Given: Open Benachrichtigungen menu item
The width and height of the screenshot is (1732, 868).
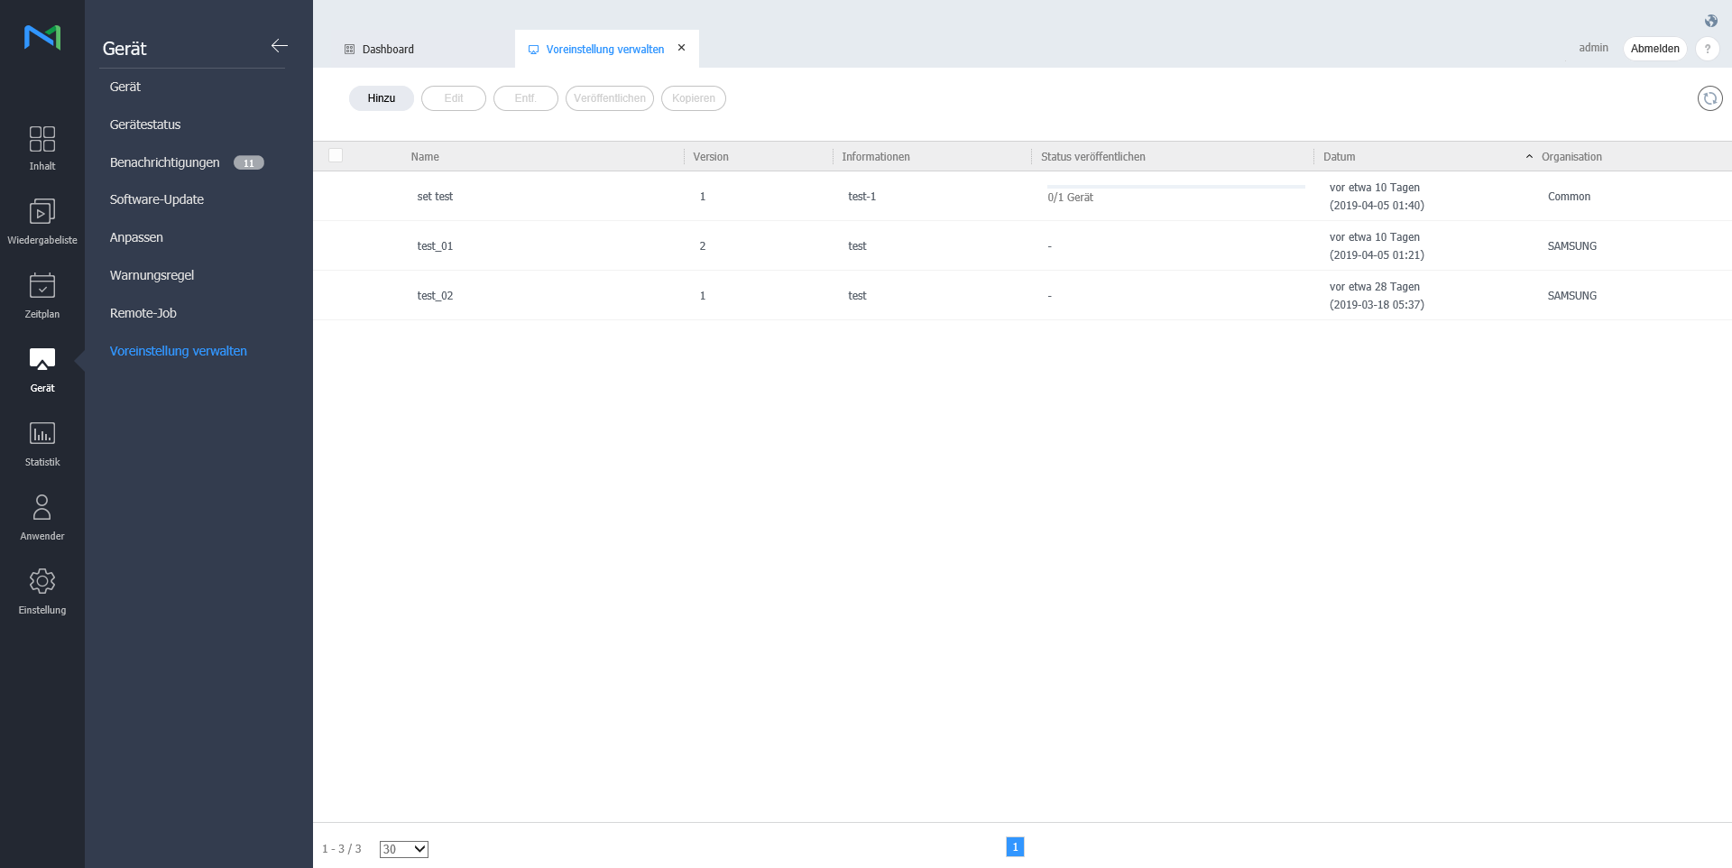Looking at the screenshot, I should pos(165,162).
